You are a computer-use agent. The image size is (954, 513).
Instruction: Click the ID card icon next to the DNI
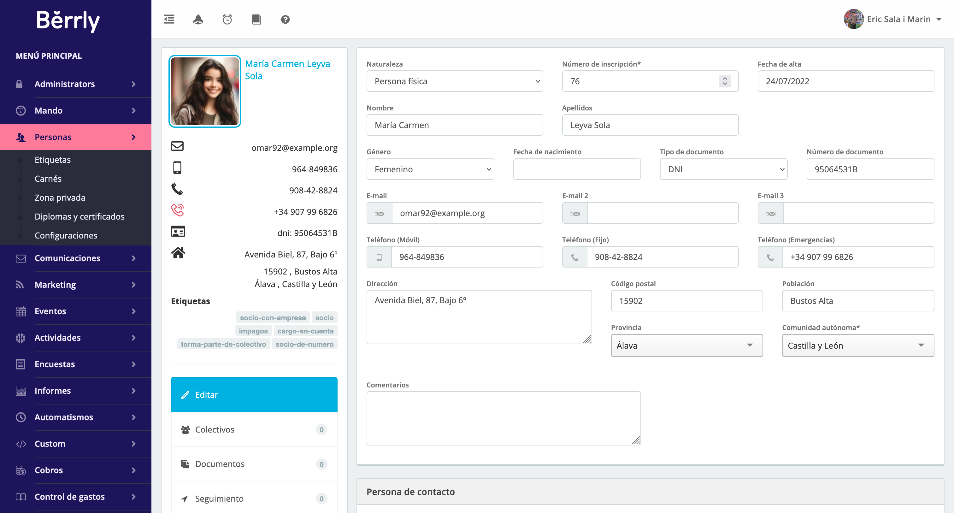coord(178,231)
